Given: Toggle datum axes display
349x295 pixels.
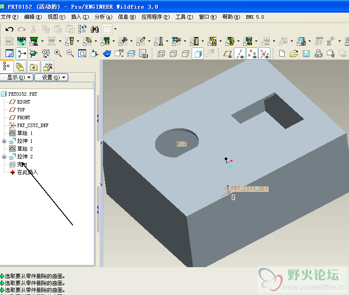Looking at the screenshot, I should [240, 54].
